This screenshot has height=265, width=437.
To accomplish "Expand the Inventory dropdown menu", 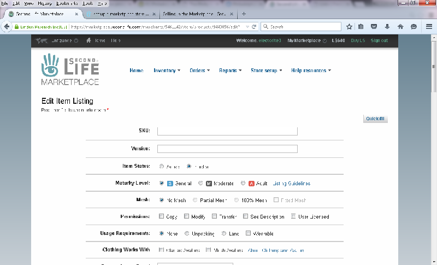I will (167, 70).
